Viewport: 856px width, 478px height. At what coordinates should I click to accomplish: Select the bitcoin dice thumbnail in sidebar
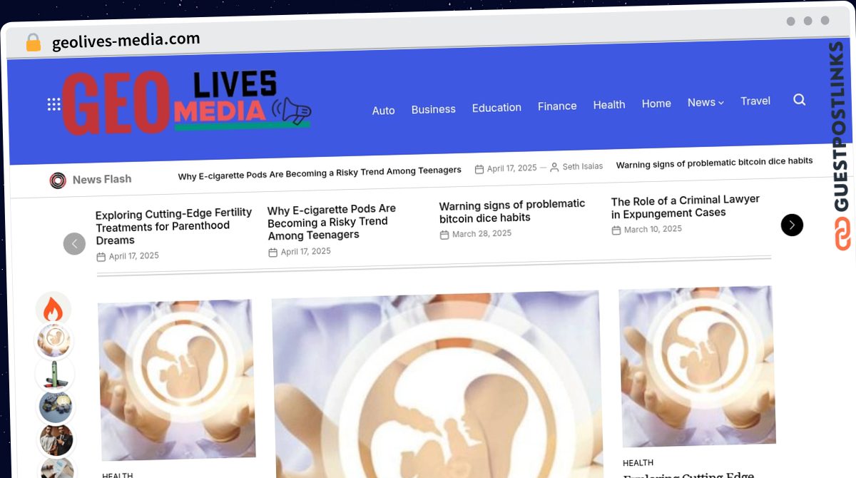coord(56,407)
